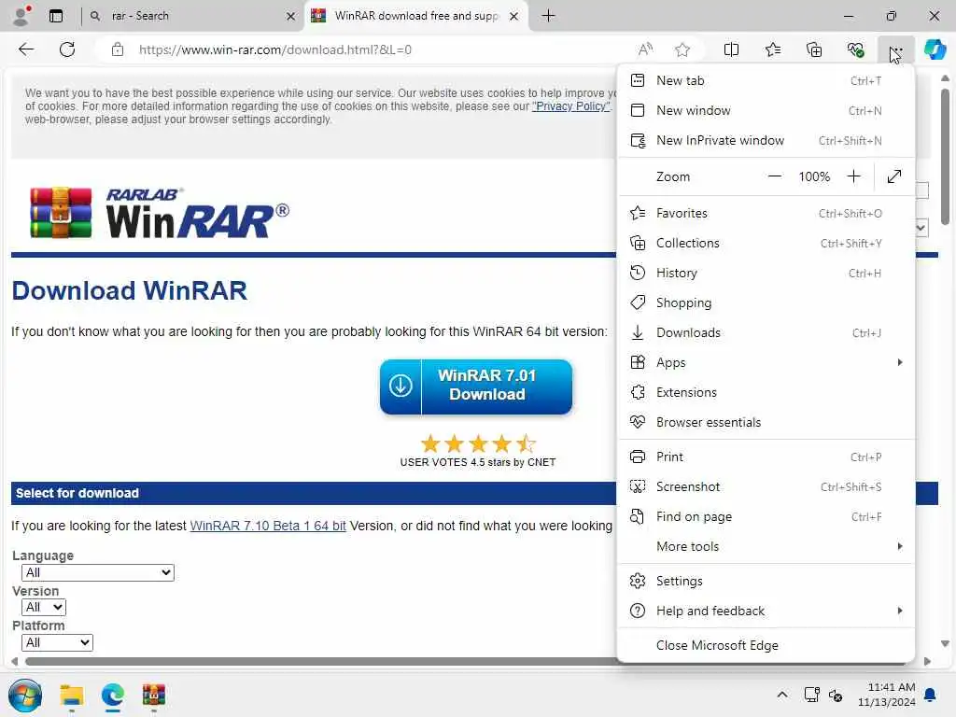Open a new tab with plus button
This screenshot has height=717, width=956.
pyautogui.click(x=548, y=16)
